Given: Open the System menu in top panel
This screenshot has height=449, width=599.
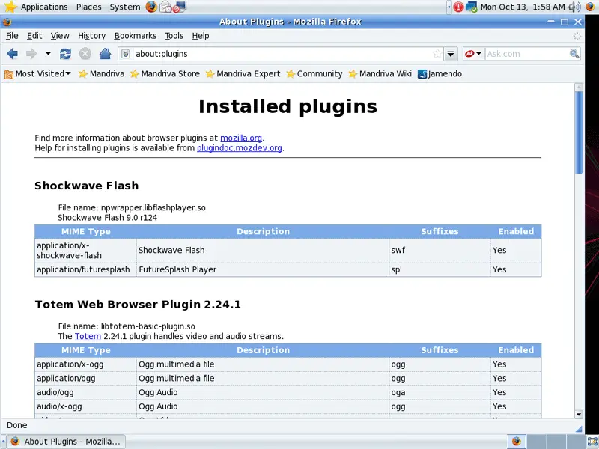Looking at the screenshot, I should click(x=125, y=7).
